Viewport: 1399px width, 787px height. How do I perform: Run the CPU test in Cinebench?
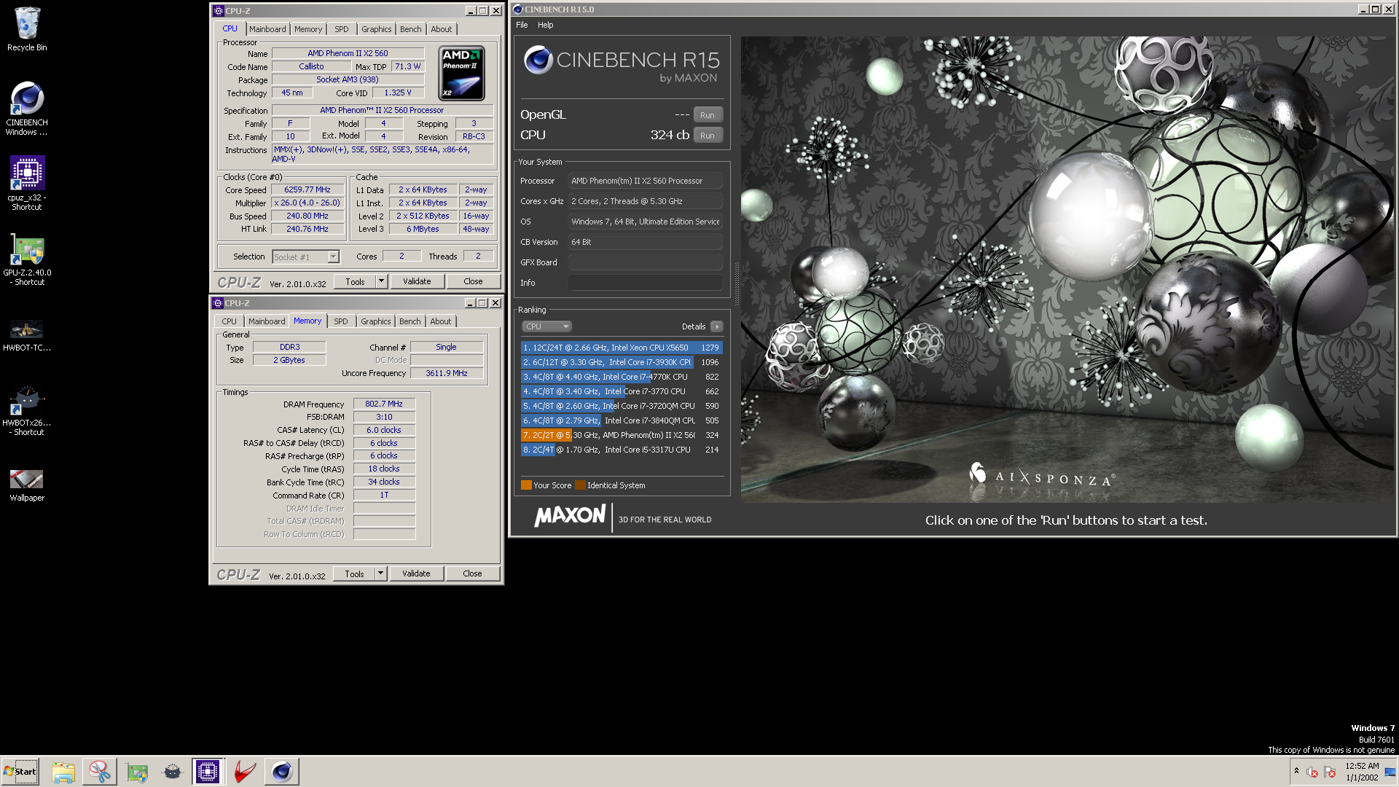coord(708,136)
